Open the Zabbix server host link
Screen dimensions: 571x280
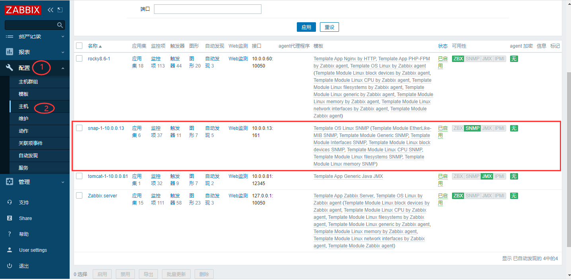(103, 196)
